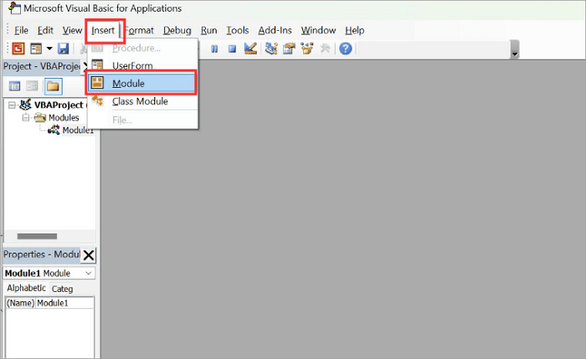Click the Class Module icon in menu

pyautogui.click(x=98, y=100)
